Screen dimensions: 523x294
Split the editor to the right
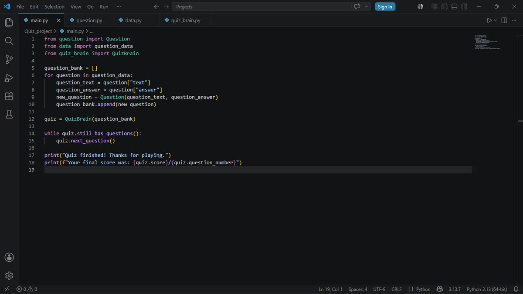(x=504, y=20)
